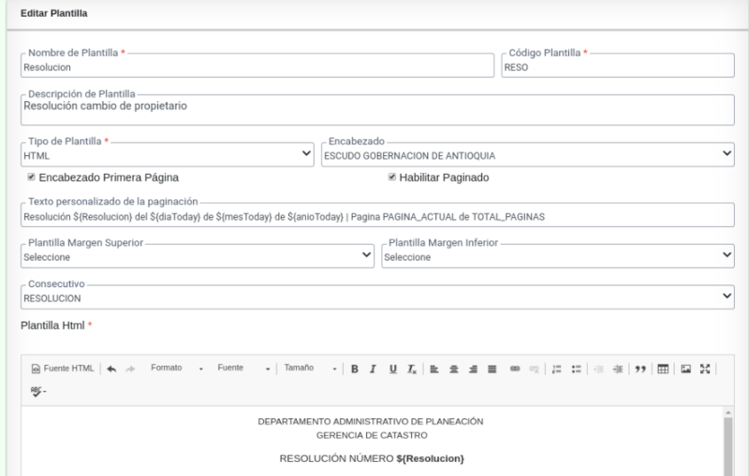Toggle Encabezado Primera Página checkbox

[32, 177]
